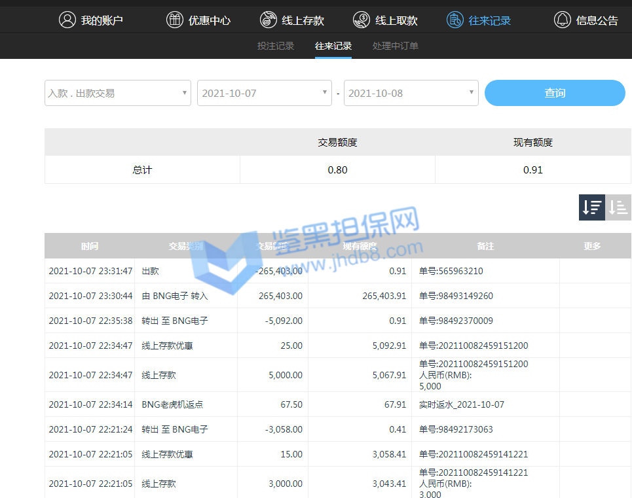Click the 我的账户 menu label
This screenshot has height=498, width=632.
point(102,20)
